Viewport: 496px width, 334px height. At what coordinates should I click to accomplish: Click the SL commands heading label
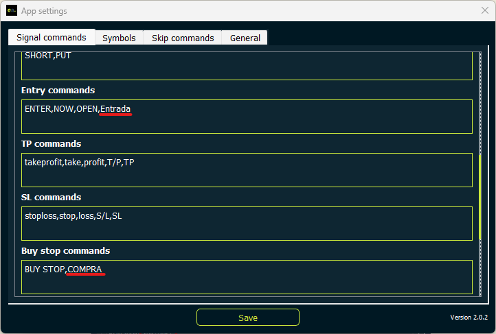point(50,198)
